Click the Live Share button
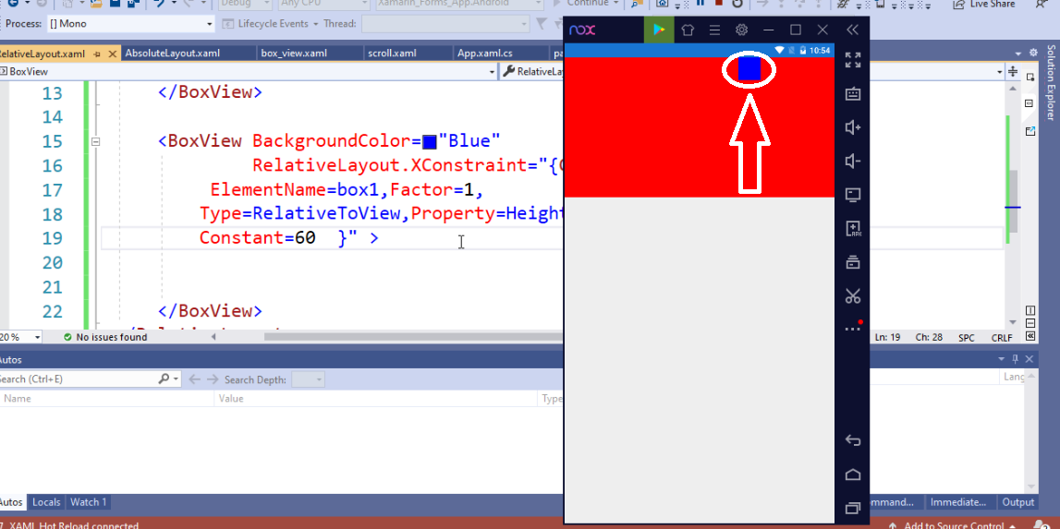This screenshot has width=1060, height=529. click(x=984, y=4)
